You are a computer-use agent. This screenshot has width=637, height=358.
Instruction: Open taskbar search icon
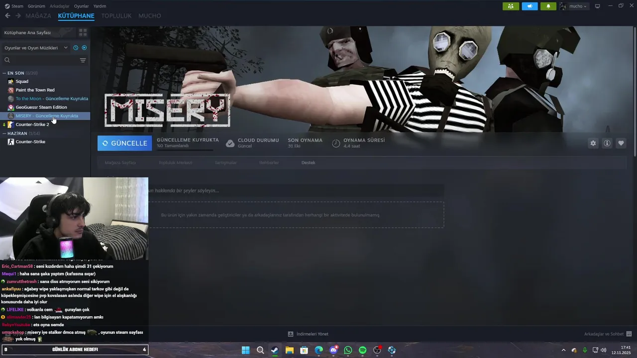260,350
